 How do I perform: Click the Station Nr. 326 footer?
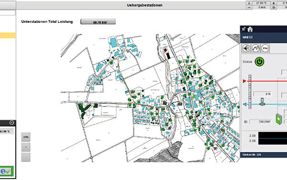252,155
